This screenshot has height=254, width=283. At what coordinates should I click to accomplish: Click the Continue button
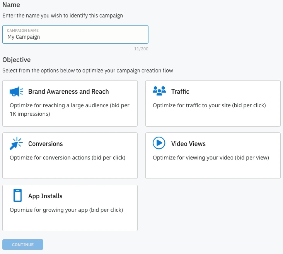[23, 245]
